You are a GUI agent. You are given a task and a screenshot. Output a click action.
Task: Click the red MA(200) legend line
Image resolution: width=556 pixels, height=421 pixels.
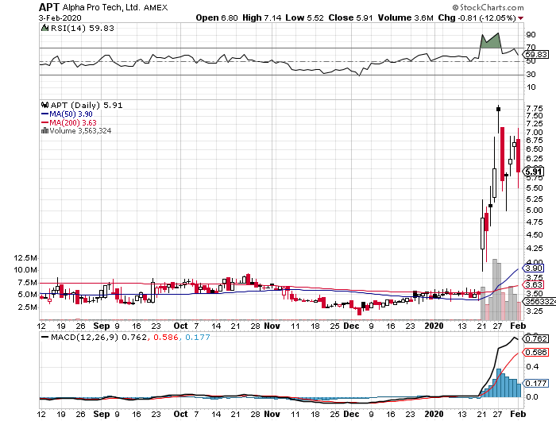pyautogui.click(x=44, y=122)
